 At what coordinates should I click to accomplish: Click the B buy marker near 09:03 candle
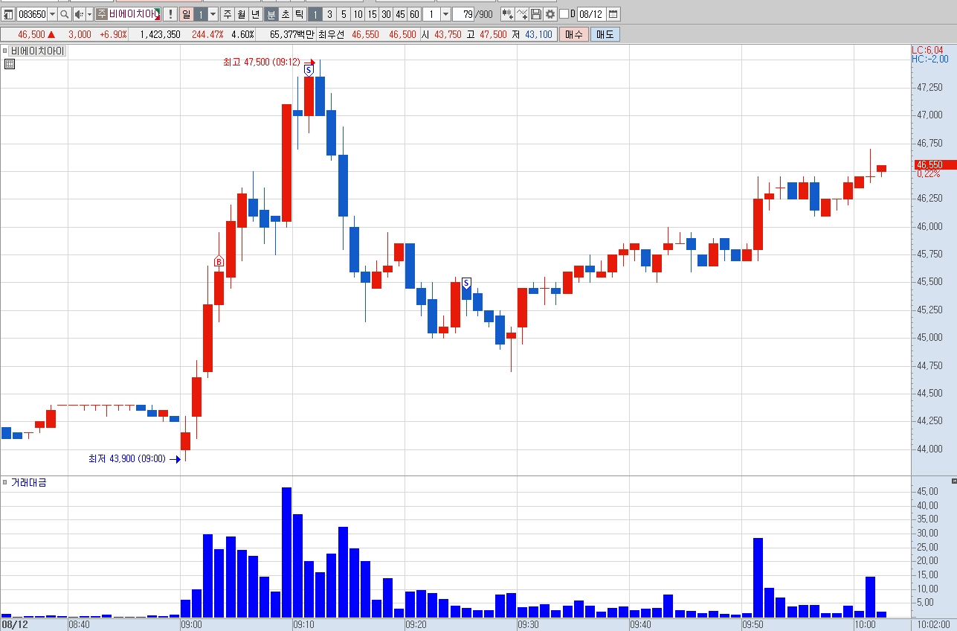pos(219,261)
